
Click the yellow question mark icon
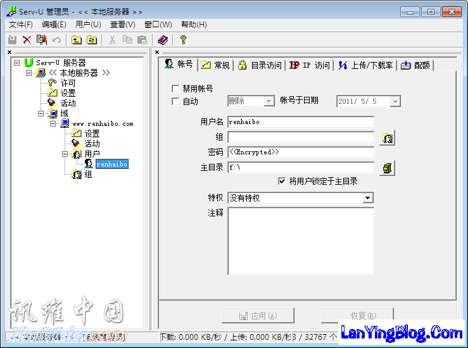183,40
